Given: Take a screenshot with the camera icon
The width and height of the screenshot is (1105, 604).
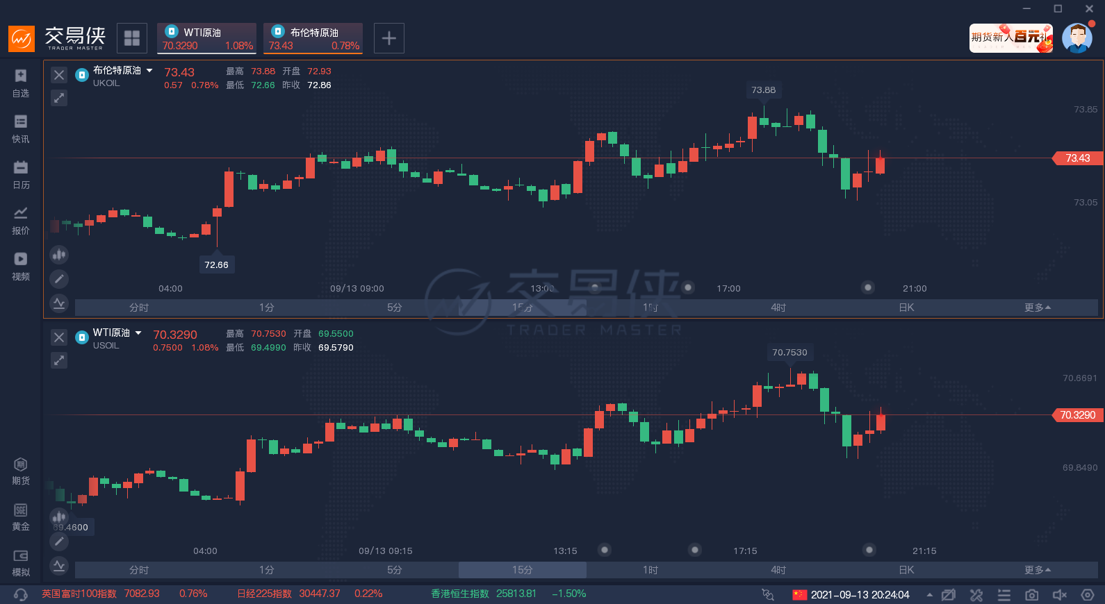Looking at the screenshot, I should [x=1031, y=595].
